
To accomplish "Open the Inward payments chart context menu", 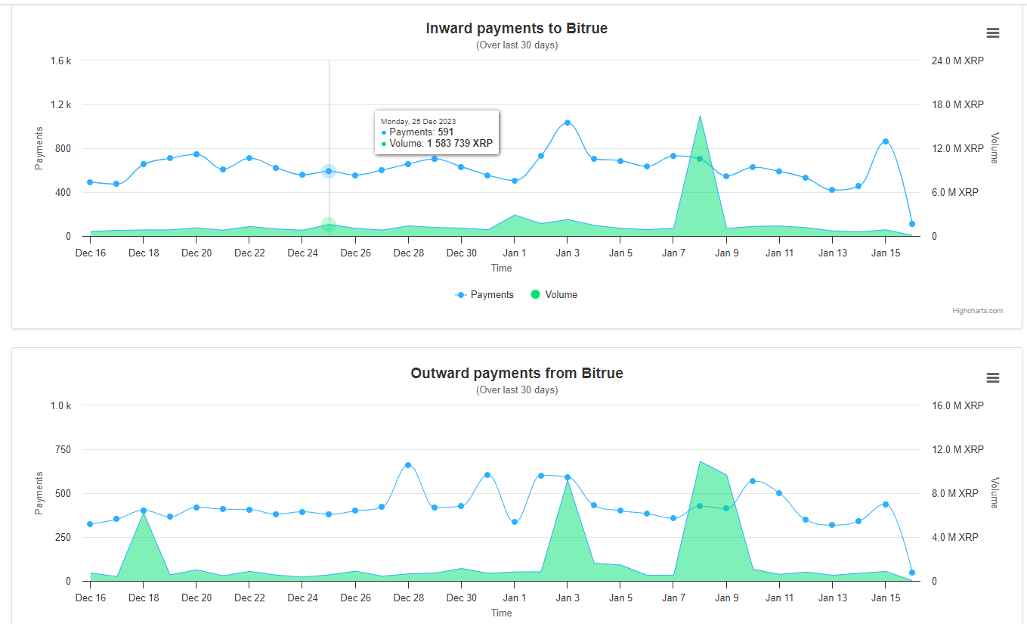I will tap(993, 33).
